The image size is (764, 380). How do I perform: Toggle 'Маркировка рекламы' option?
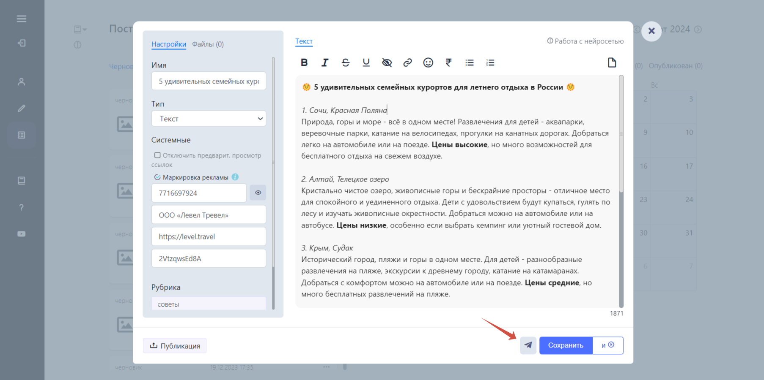tap(157, 177)
